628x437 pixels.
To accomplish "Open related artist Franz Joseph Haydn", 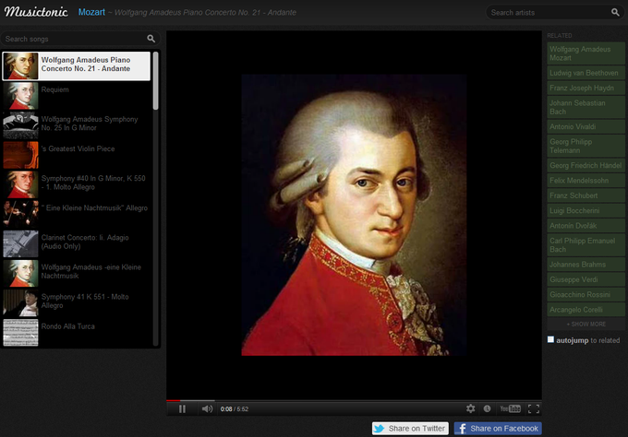I will [x=586, y=88].
